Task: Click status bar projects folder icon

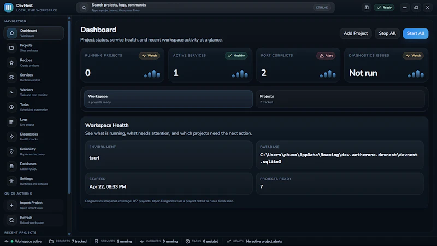Action: (51, 241)
